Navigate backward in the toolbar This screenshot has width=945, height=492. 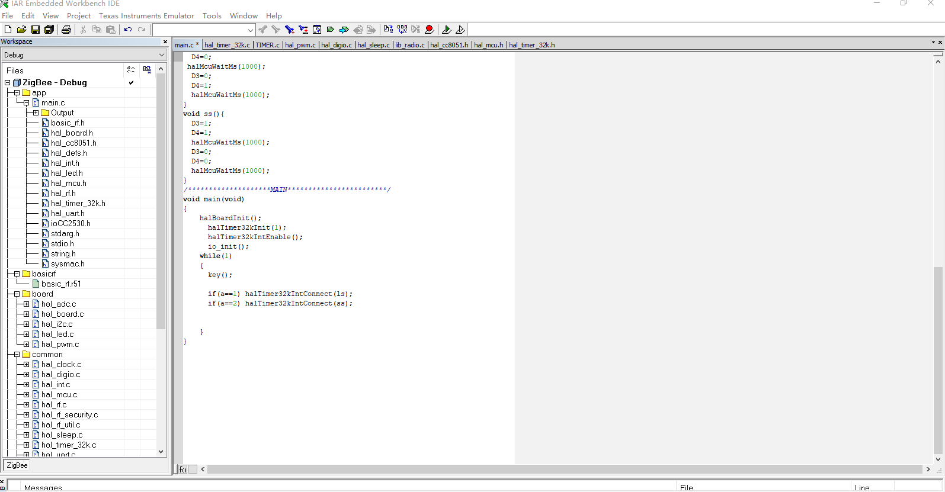[358, 30]
